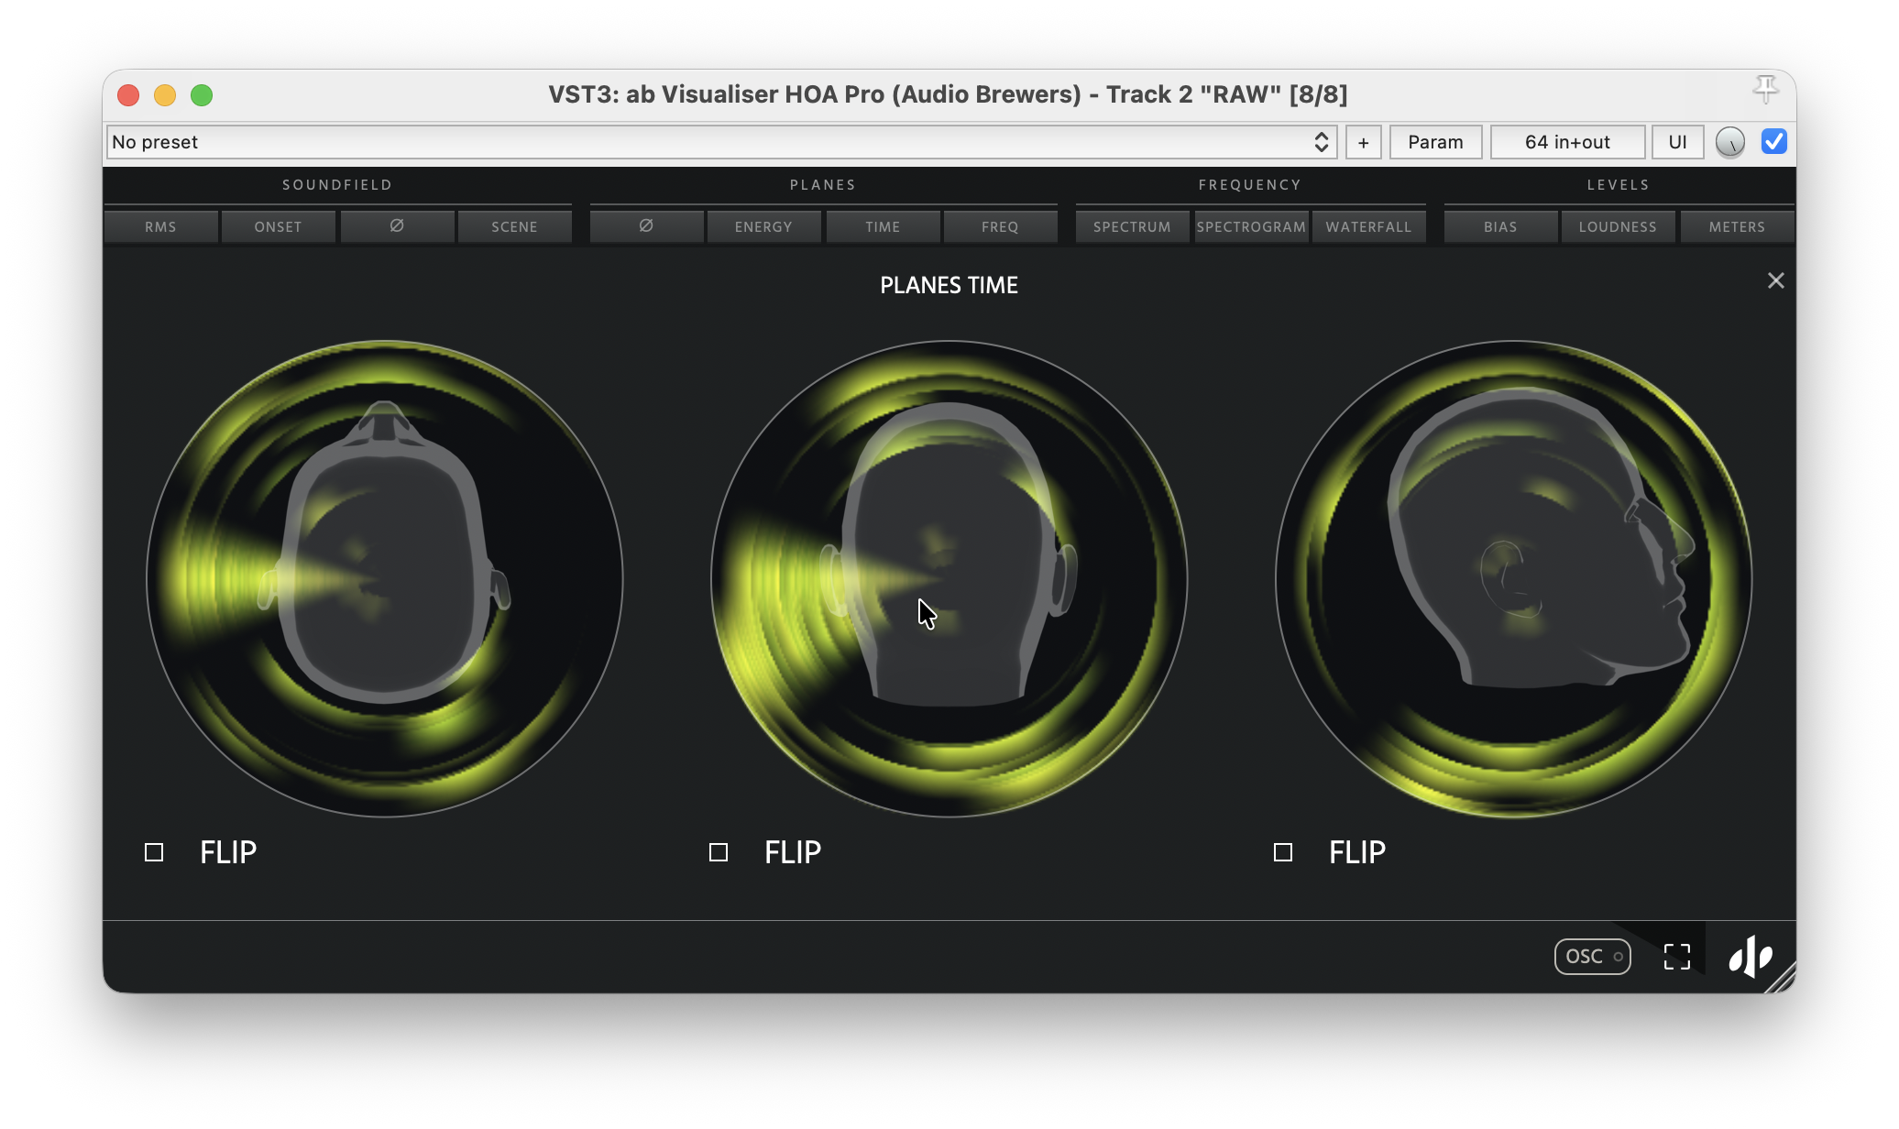Click the rear-view head plane display
Viewport: 1899px width, 1129px height.
point(949,578)
